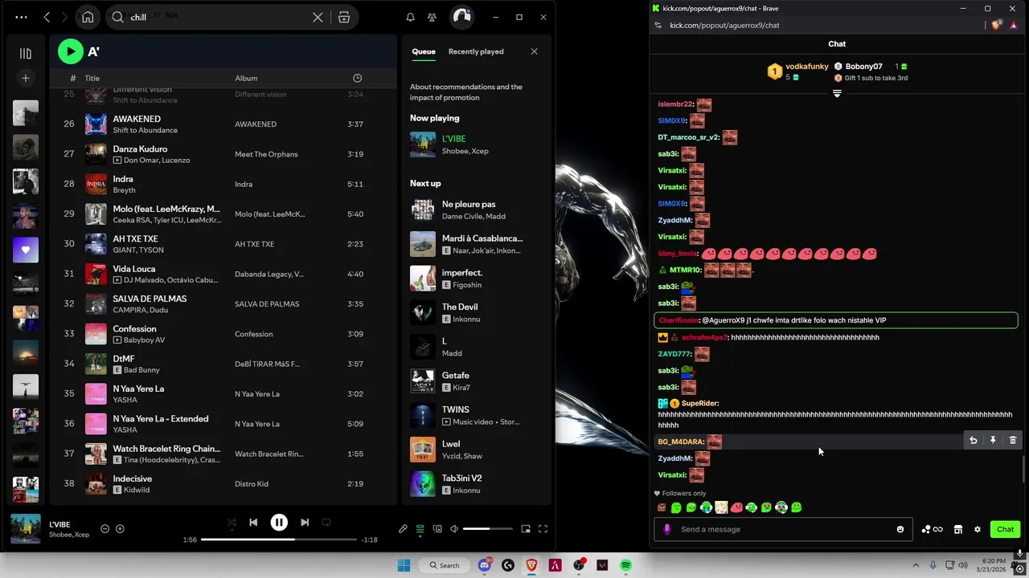Viewport: 1029px width, 578px height.
Task: Open now playing L'VIBE album art in footer
Action: point(26,529)
